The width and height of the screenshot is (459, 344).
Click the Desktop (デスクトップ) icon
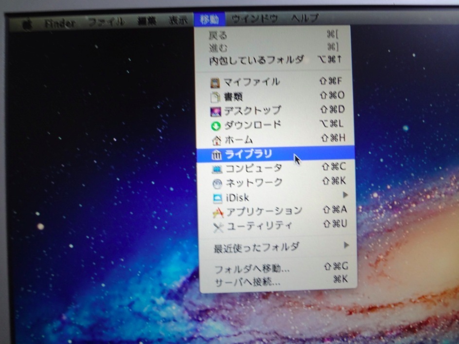pos(215,111)
